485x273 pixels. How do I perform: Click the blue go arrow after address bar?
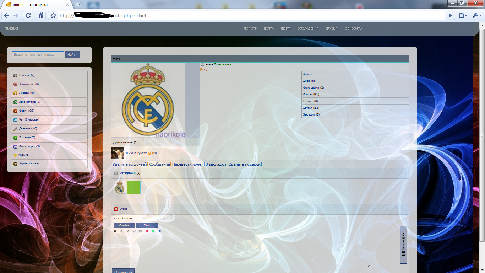point(450,15)
